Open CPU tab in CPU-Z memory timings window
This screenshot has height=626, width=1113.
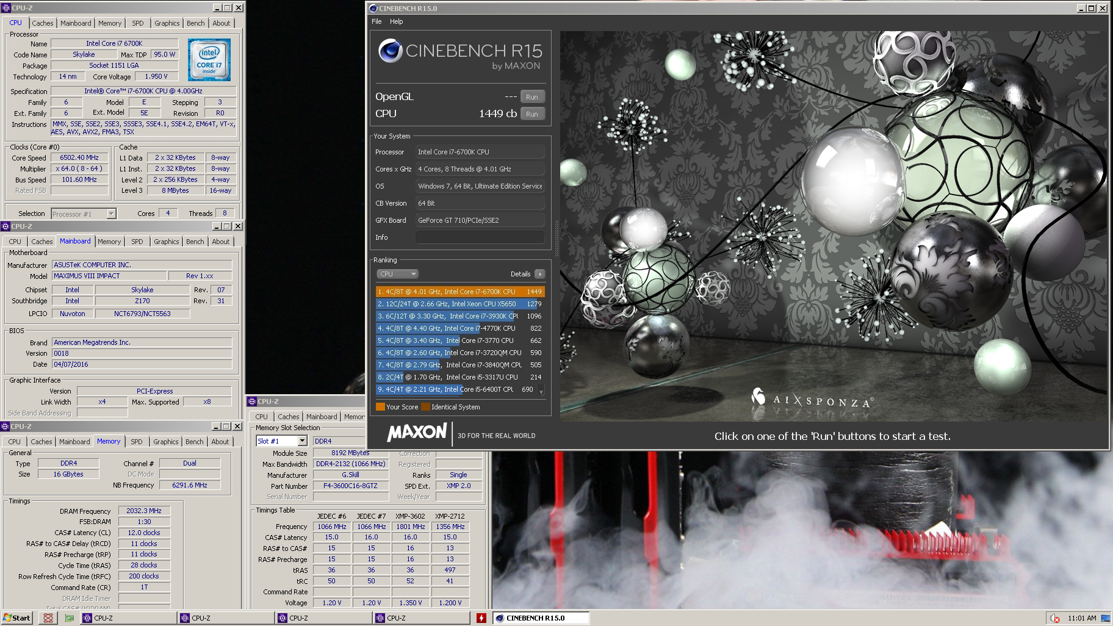point(15,442)
